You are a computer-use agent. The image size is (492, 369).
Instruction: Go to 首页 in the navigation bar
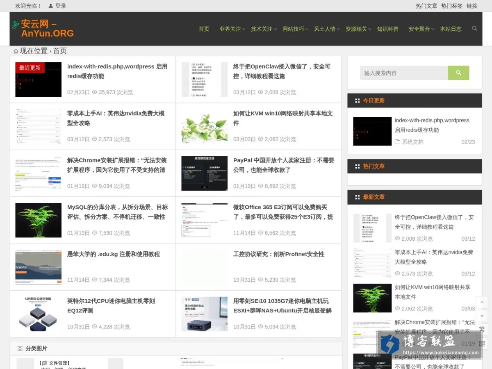[x=204, y=29]
